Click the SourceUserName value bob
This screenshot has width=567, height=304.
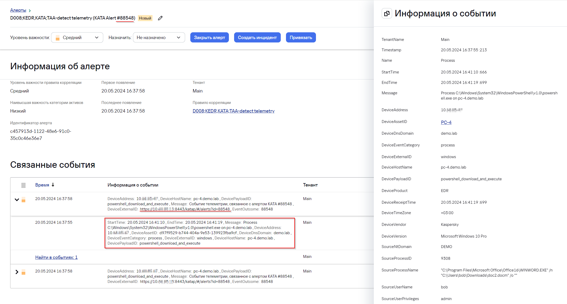444,287
